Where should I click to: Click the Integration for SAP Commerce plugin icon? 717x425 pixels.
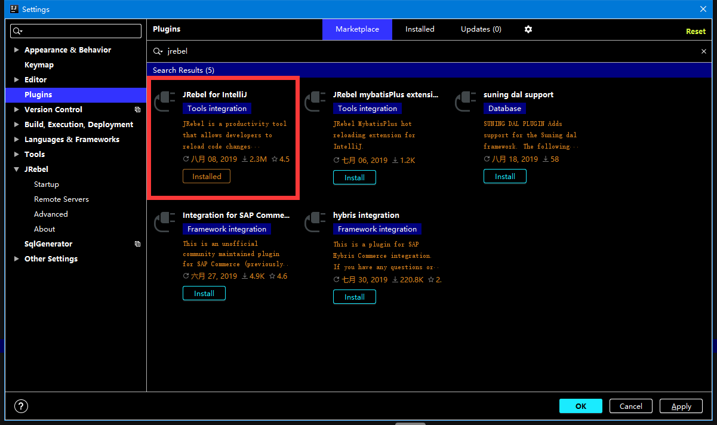click(x=165, y=222)
